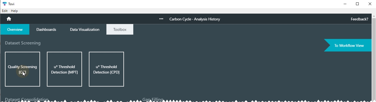This screenshot has height=102, width=376.
Task: Open the Toolbox tab
Action: click(x=120, y=29)
